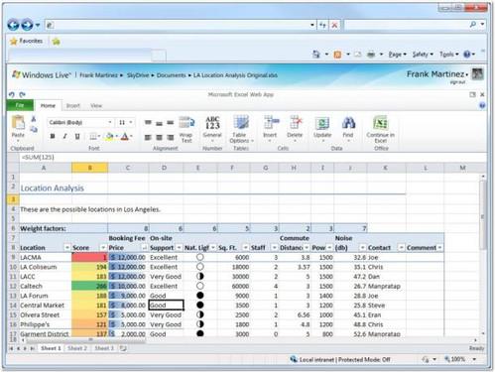Click the Home icon in browser toolbar

[316, 55]
